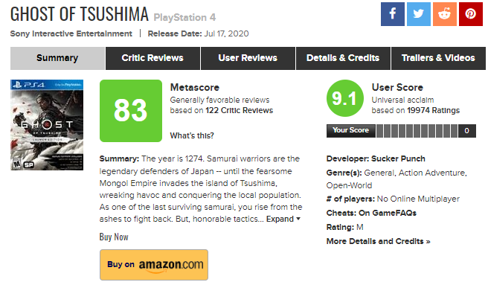
Task: Open the 19974 Ratings link
Action: tap(433, 111)
